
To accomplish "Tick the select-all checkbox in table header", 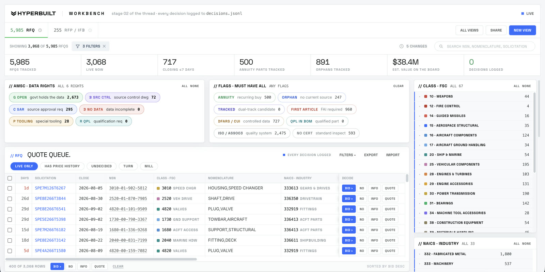I will tap(10, 178).
